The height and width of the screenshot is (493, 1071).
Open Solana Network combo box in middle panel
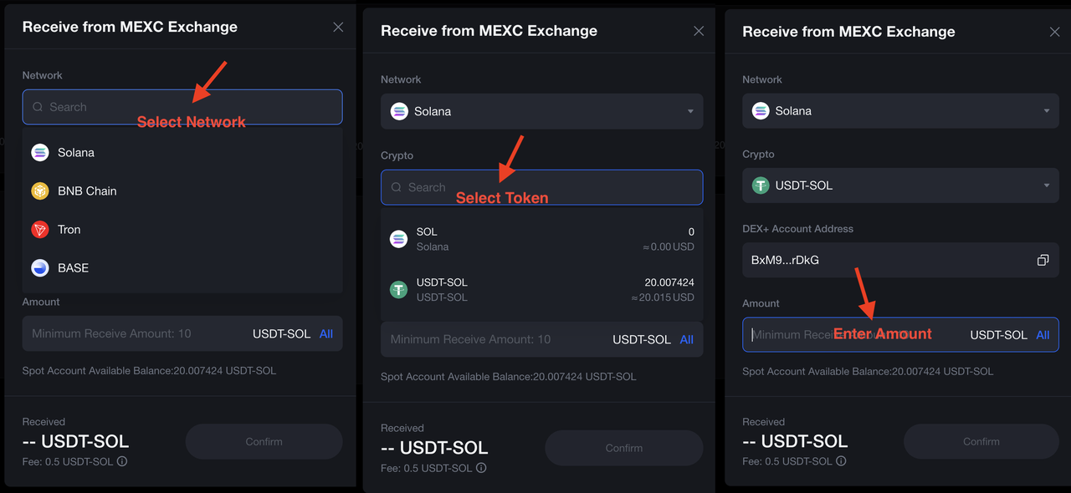(541, 111)
